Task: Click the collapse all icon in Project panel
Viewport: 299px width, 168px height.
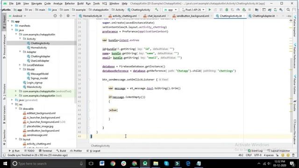Action: click(x=61, y=16)
